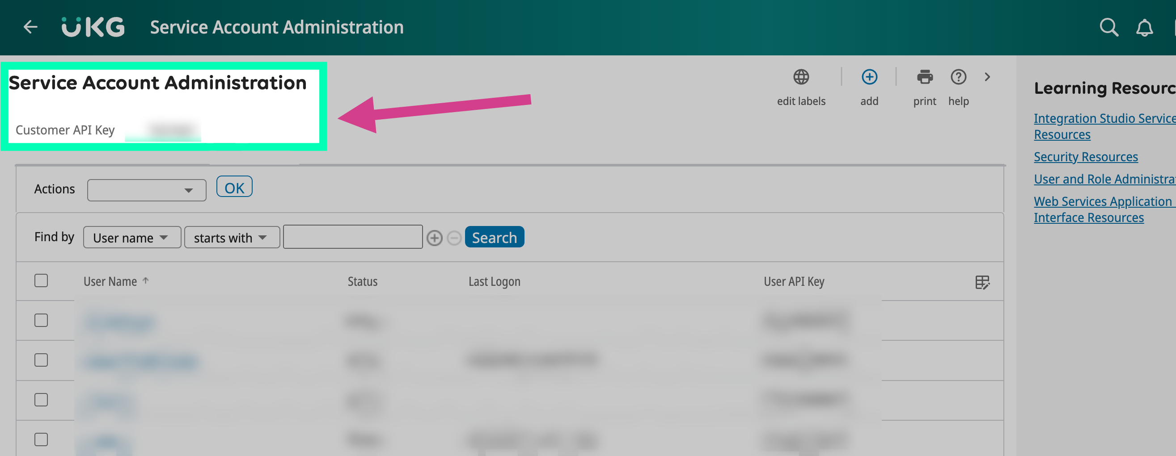
Task: Click the Learning Resources heading
Action: [x=1104, y=88]
